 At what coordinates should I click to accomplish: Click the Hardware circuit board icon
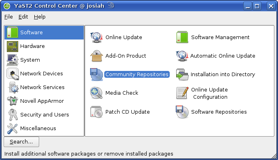pos(13,46)
